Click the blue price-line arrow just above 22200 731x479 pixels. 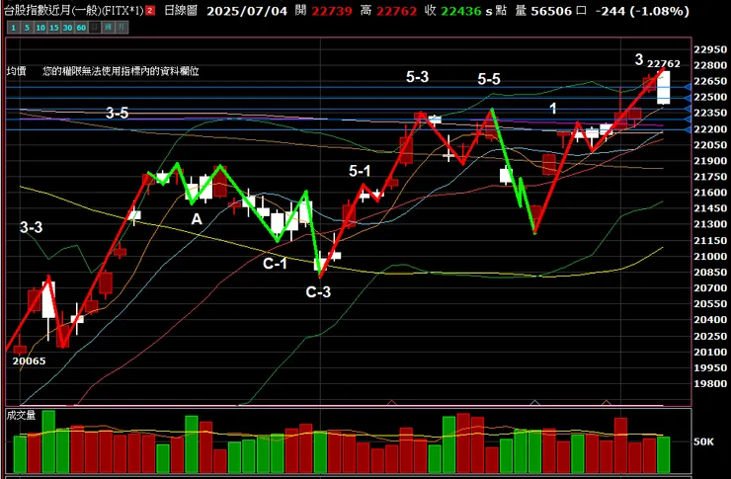(x=688, y=120)
